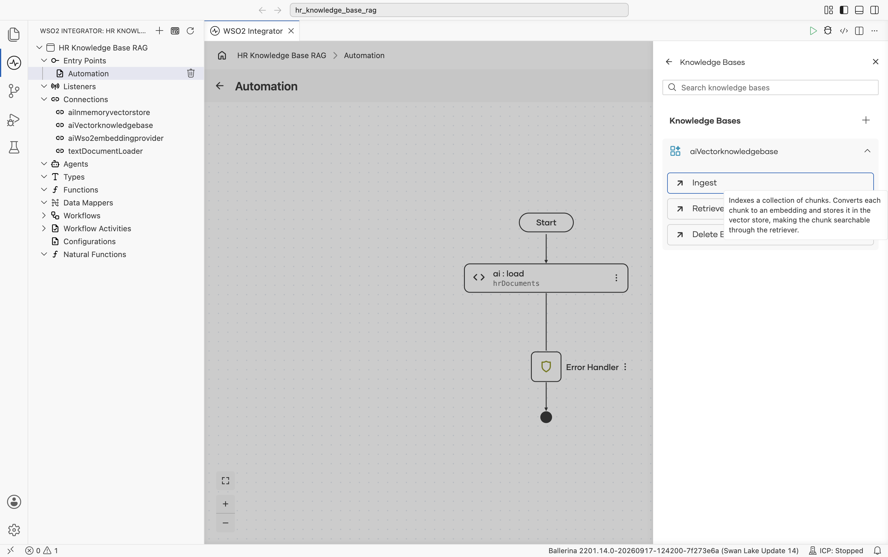Click the Debug integration bug icon
This screenshot has width=888, height=557.
point(828,31)
